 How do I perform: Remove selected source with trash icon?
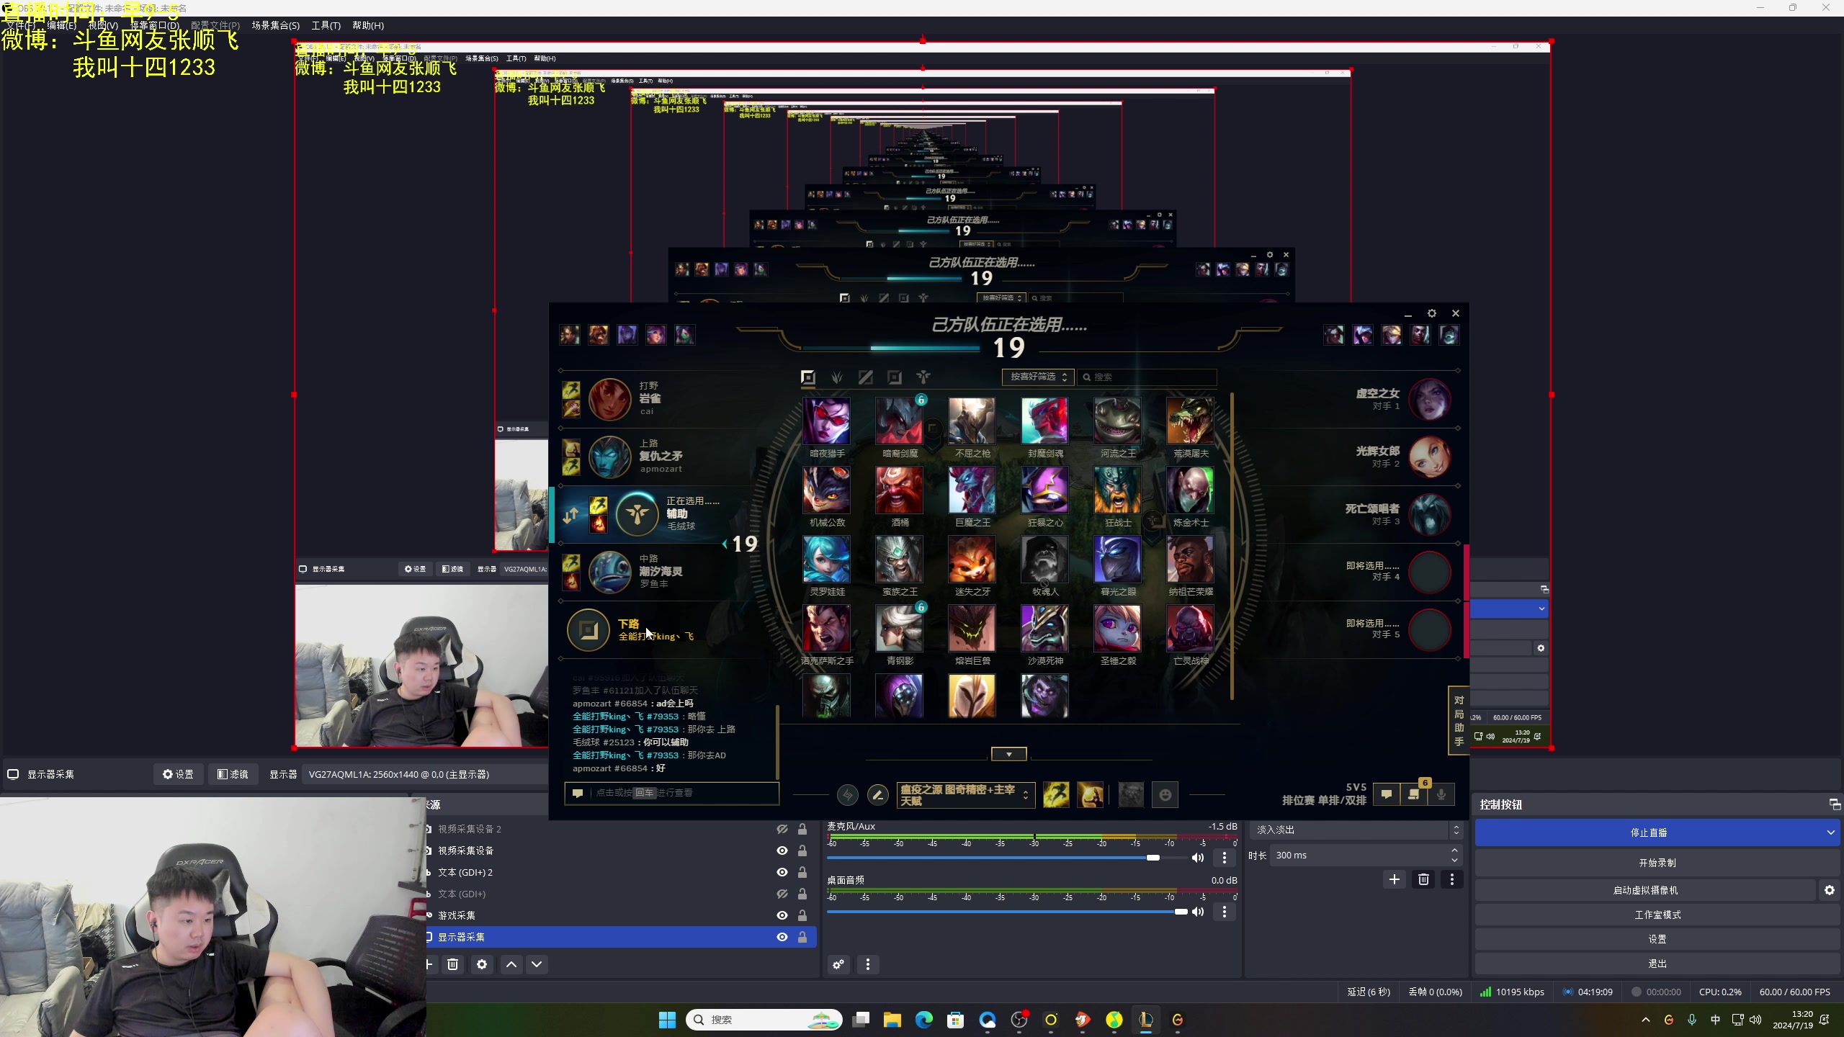452,964
